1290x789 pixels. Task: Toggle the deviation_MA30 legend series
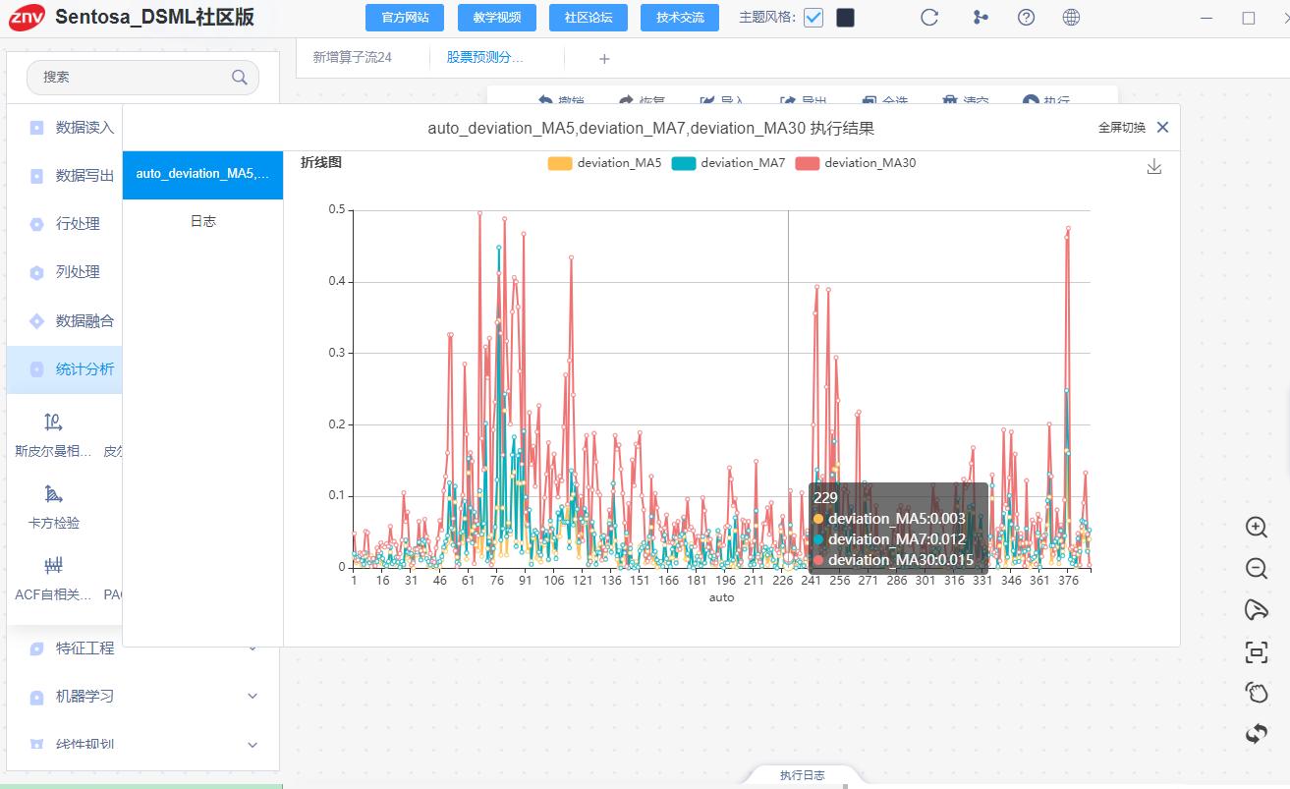click(x=855, y=163)
